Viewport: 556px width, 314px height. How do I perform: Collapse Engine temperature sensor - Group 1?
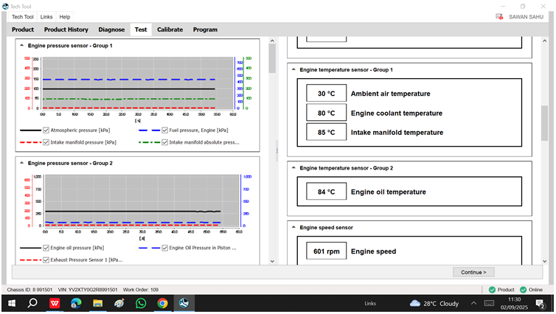coord(293,69)
